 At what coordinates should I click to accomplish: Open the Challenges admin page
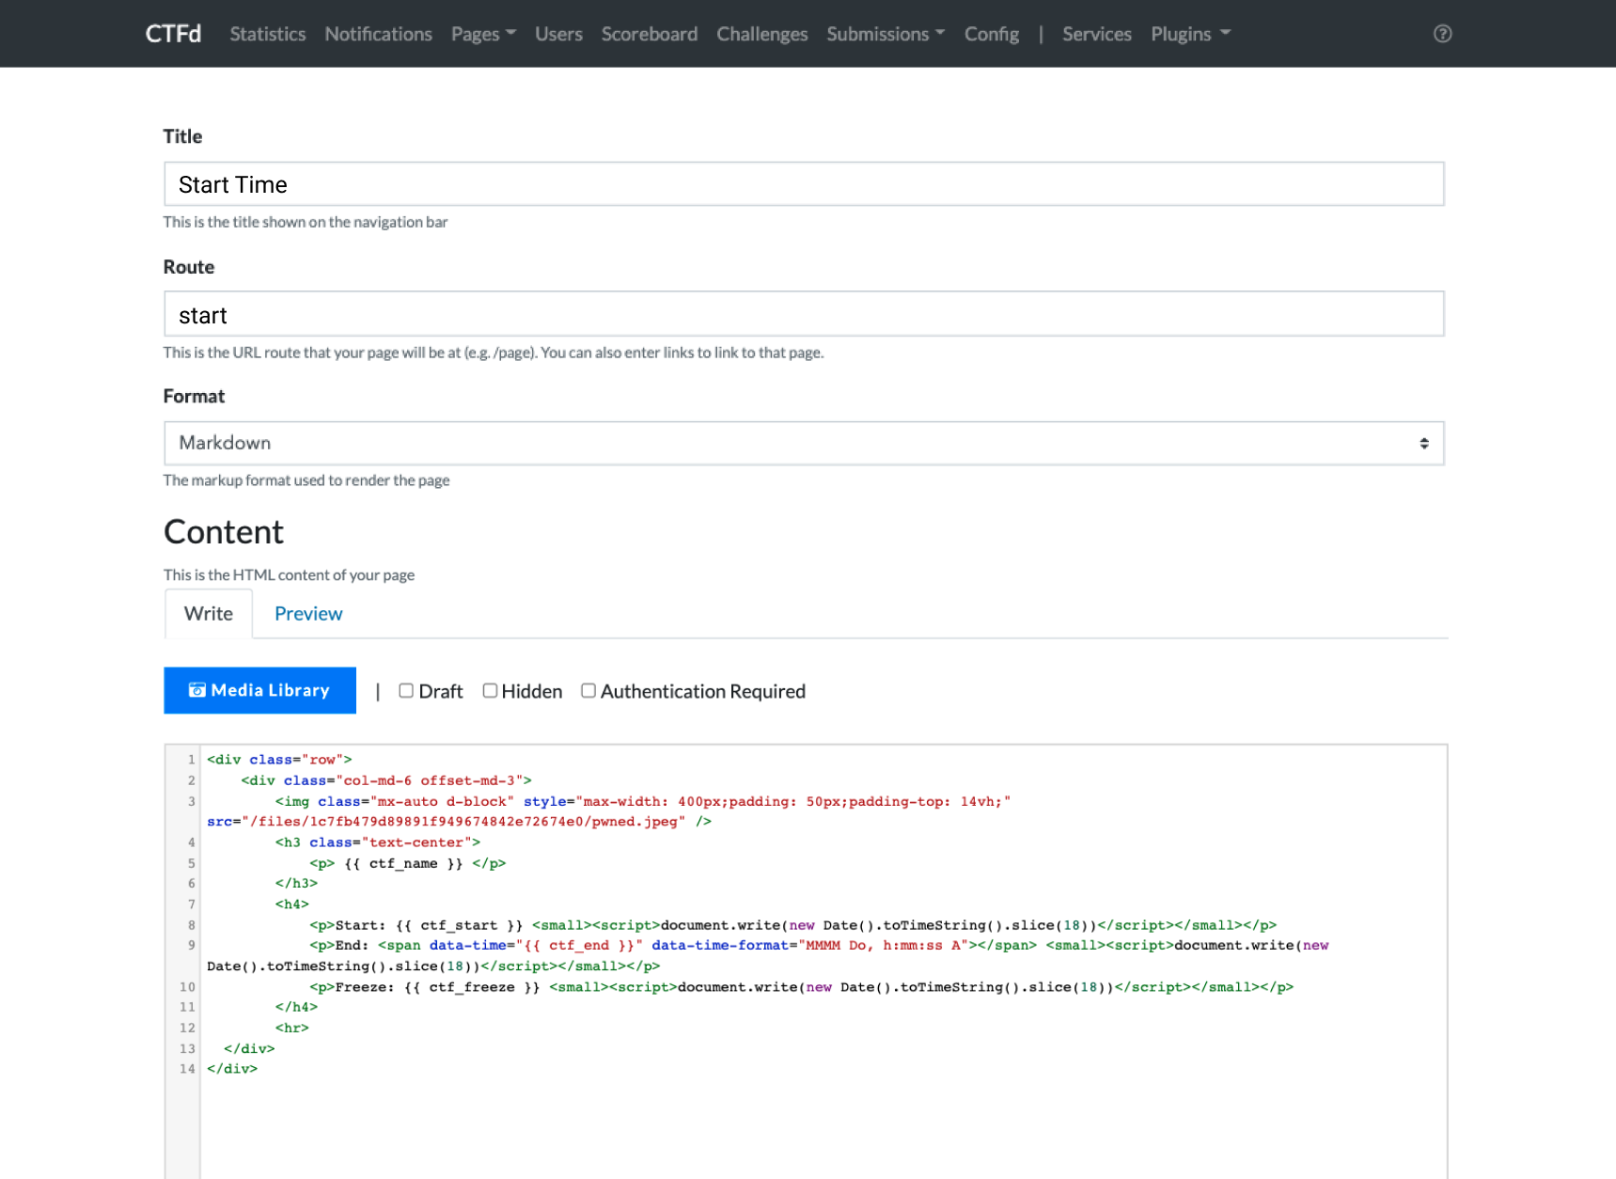coord(761,34)
